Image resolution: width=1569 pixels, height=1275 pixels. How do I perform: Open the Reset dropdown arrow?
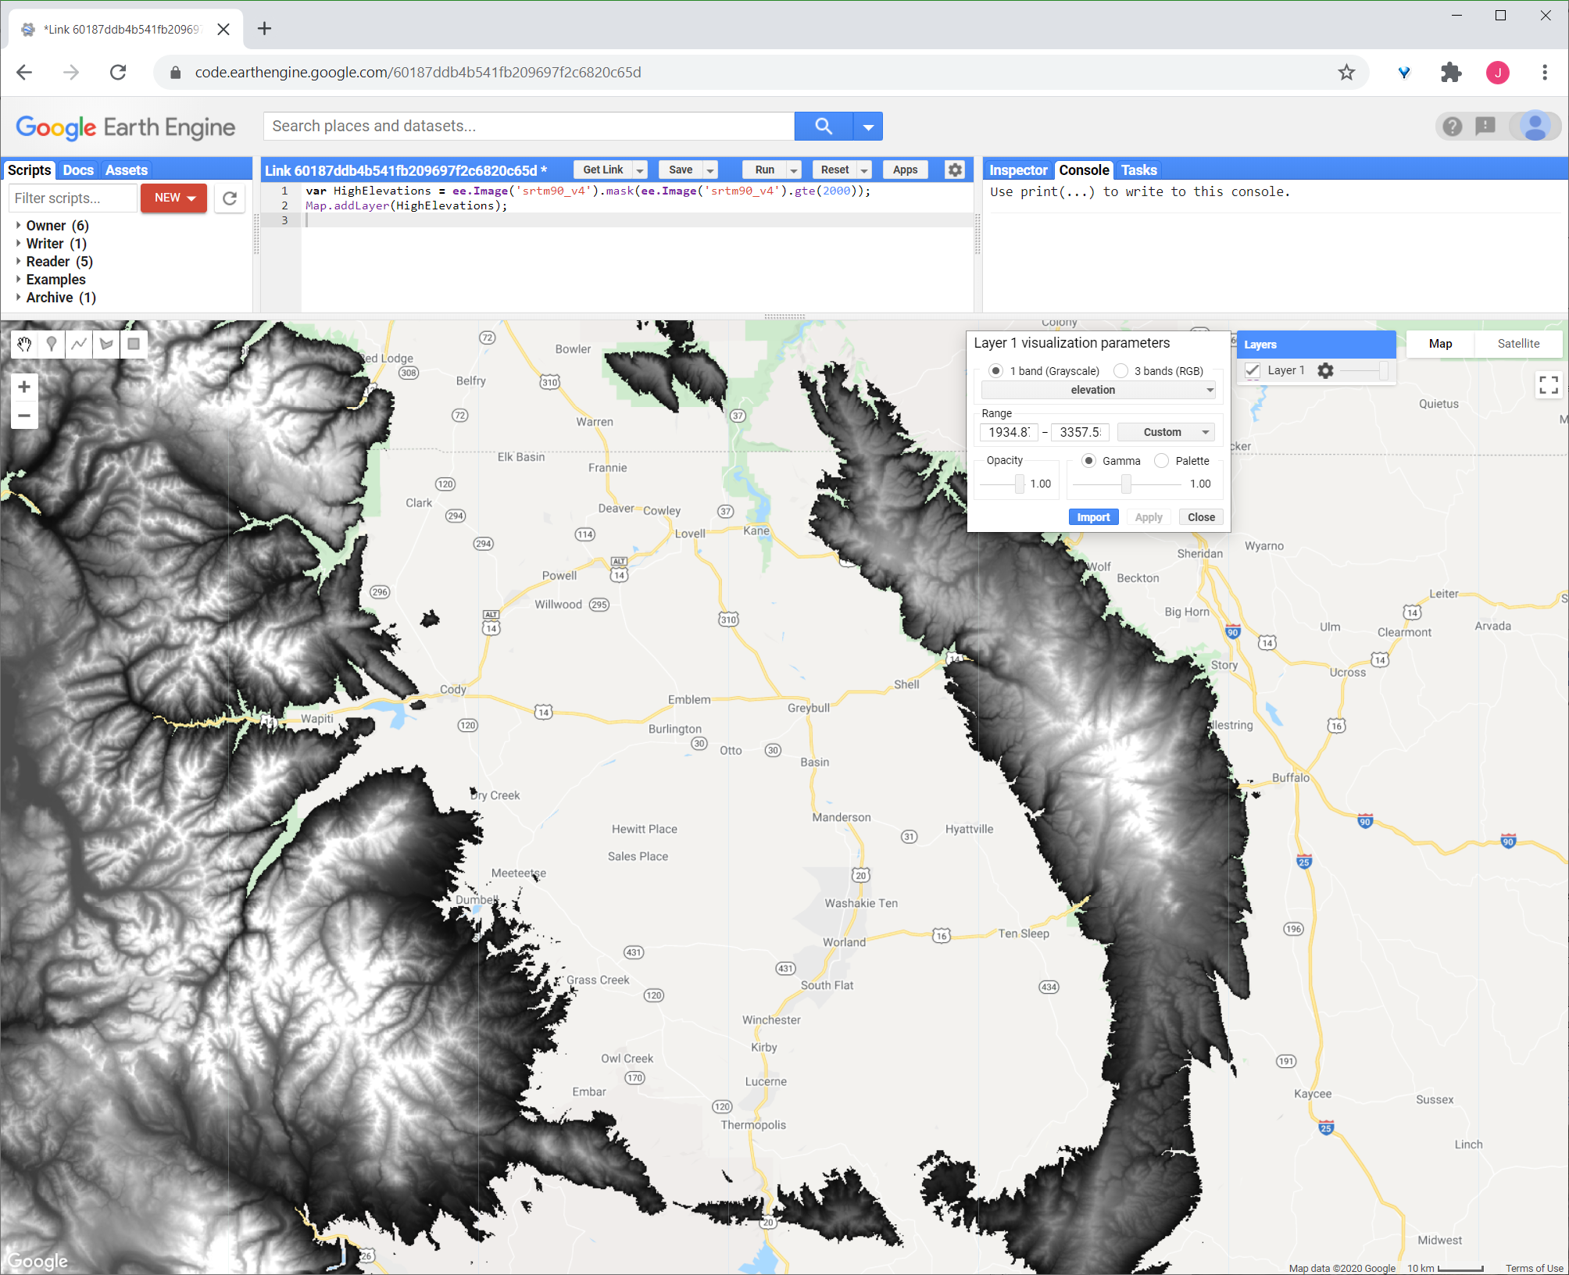(864, 170)
